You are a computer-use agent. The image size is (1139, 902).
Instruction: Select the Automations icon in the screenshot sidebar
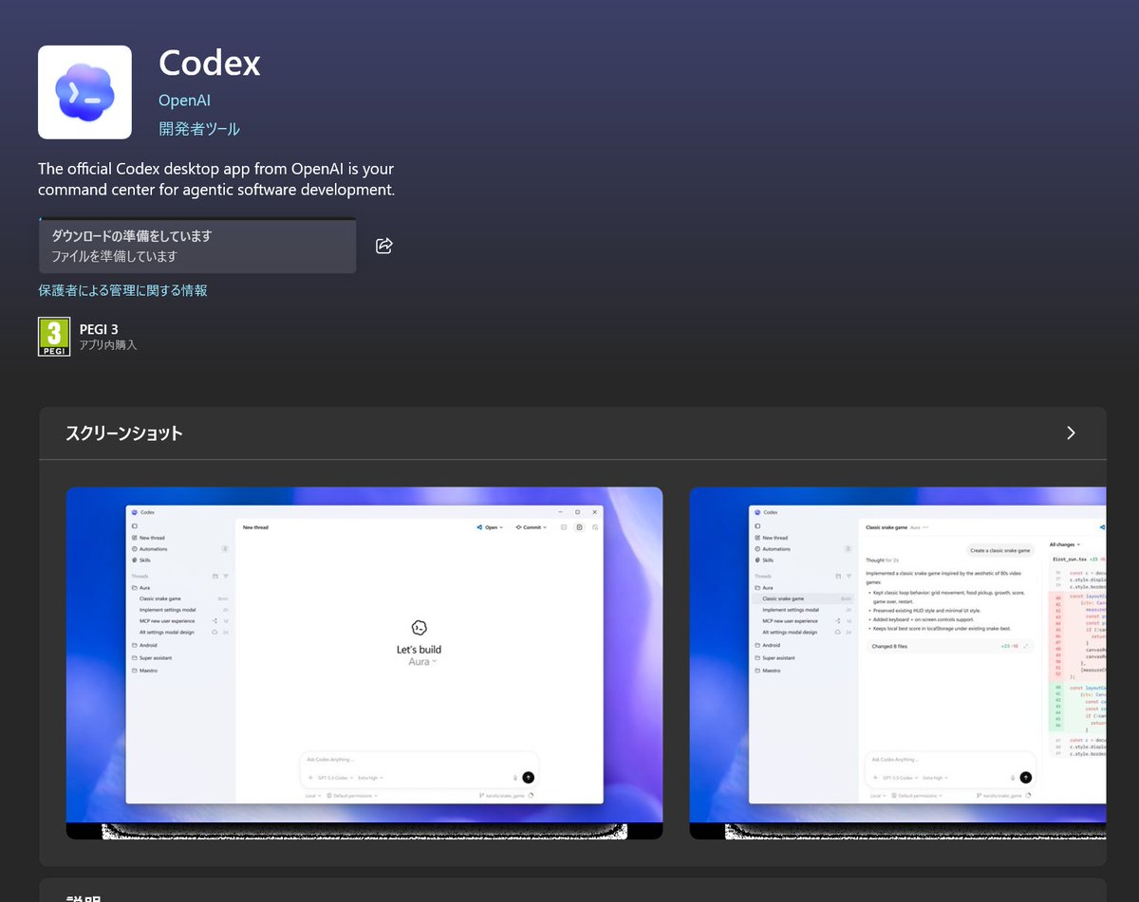(x=134, y=549)
